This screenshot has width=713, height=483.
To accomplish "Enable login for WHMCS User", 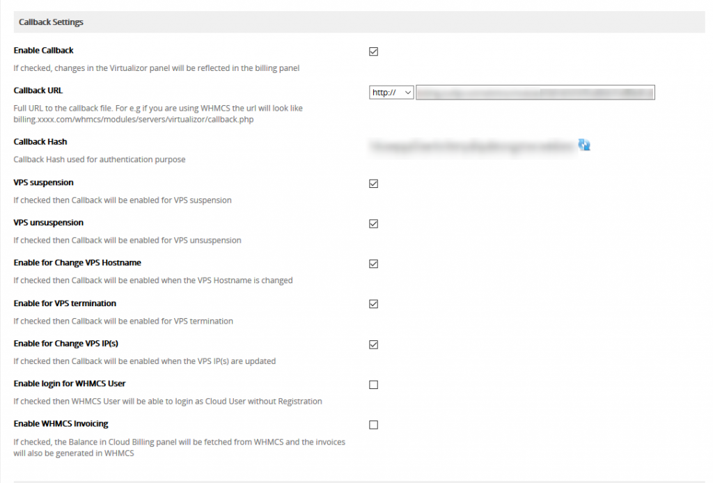I will click(x=373, y=384).
